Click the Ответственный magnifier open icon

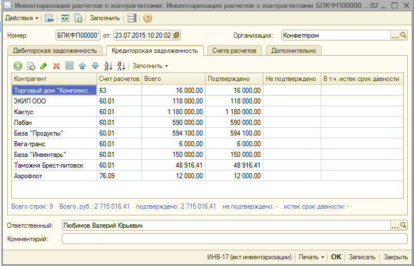click(x=403, y=226)
